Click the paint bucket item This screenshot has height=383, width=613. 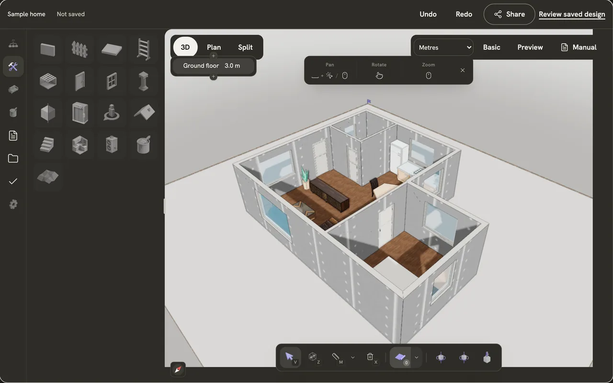[143, 144]
